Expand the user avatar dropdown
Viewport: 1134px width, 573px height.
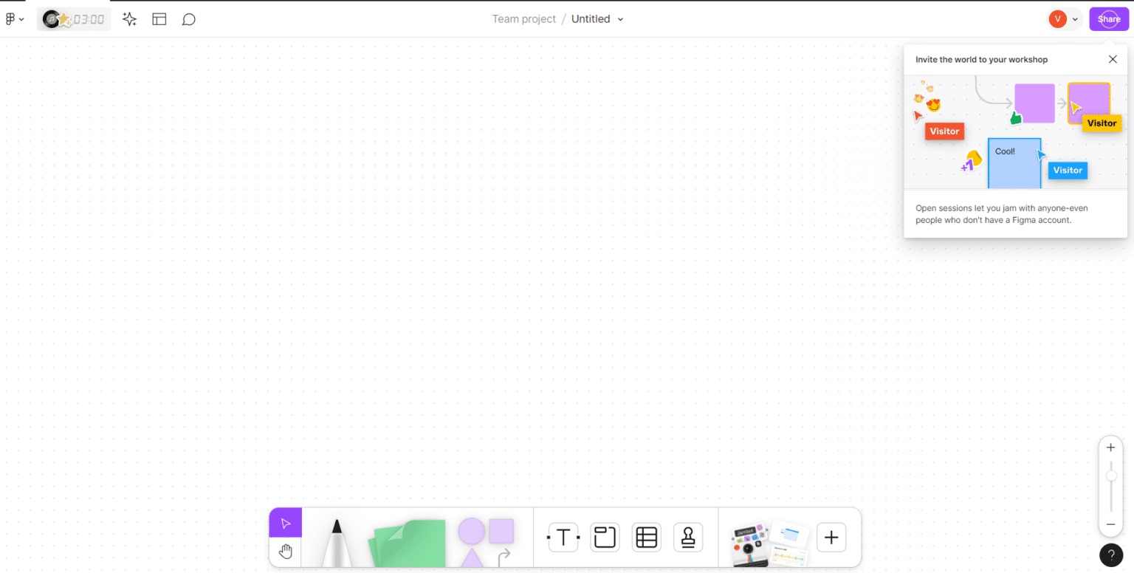(1075, 19)
